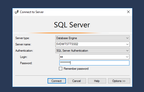Focus the Password input field
The width and height of the screenshot is (144, 92).
tap(94, 63)
